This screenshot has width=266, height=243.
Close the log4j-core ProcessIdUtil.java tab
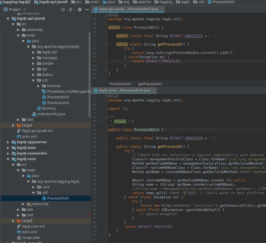tap(154, 91)
